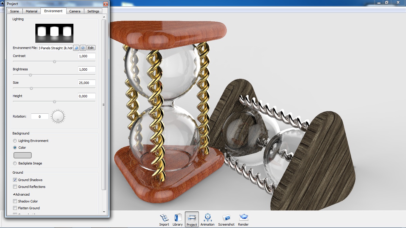
Task: Restore down the main application window
Action: click(387, 2)
